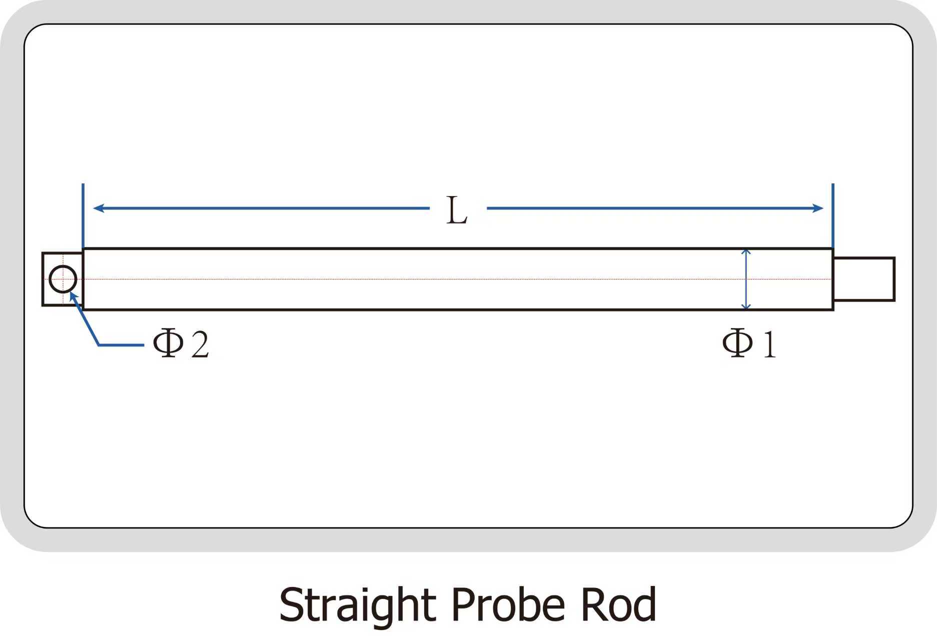Click the gray rounded frame border at top
Image resolution: width=937 pixels, height=640 pixels.
(x=468, y=11)
